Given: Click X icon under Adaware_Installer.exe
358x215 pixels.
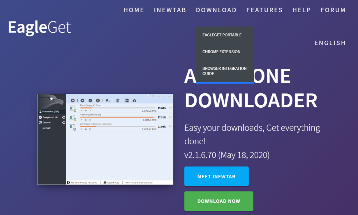Looking at the screenshot, I should pyautogui.click(x=90, y=120).
